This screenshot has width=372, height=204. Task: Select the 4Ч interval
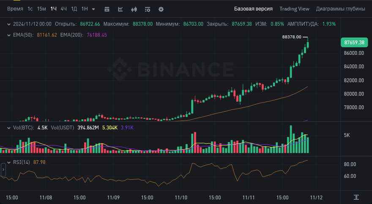(x=63, y=9)
